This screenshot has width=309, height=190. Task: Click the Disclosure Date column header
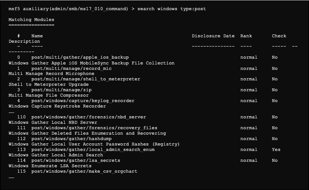(213, 36)
